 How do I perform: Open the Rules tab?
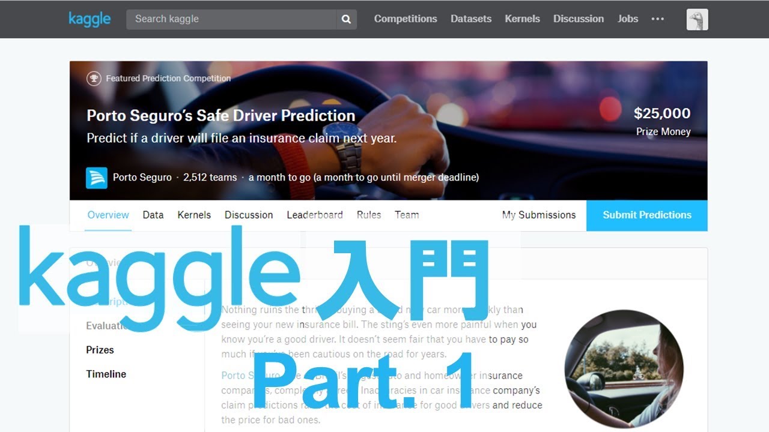tap(369, 215)
